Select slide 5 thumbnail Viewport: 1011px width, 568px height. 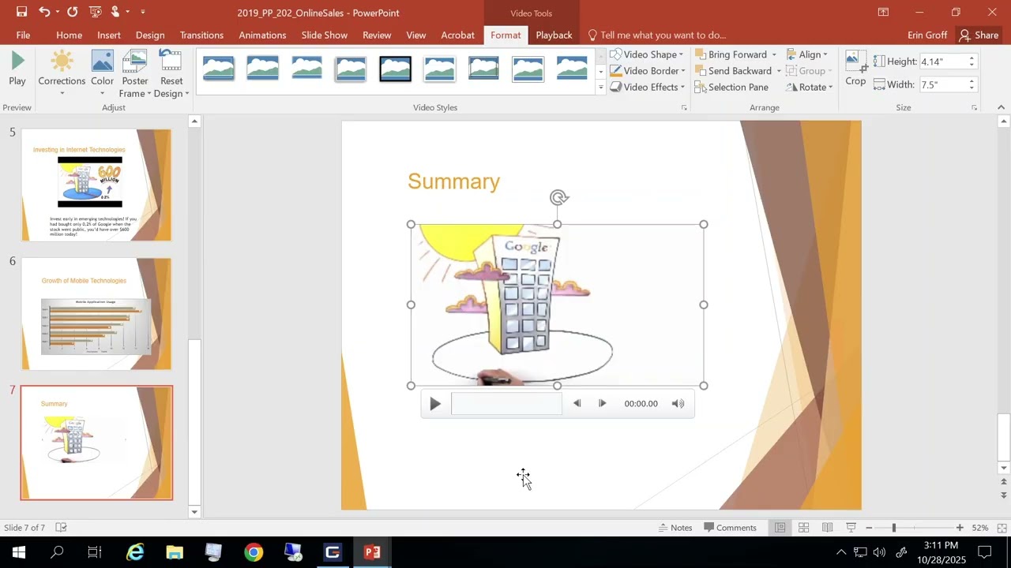pyautogui.click(x=96, y=185)
